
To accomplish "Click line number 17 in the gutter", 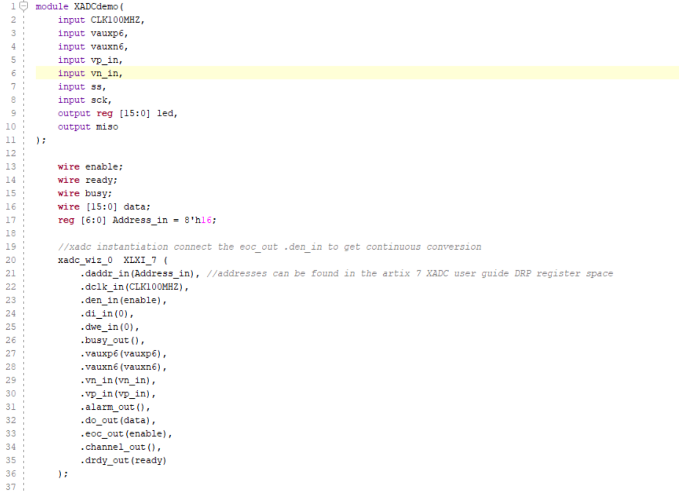I will click(x=10, y=220).
